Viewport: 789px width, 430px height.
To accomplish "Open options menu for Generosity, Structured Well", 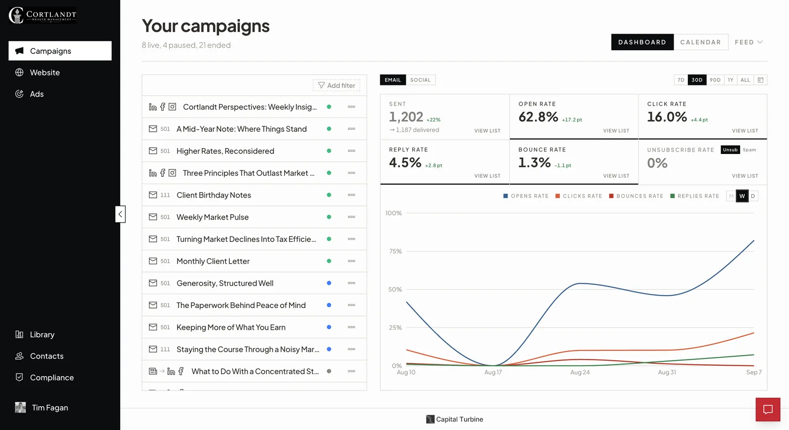I will (352, 283).
